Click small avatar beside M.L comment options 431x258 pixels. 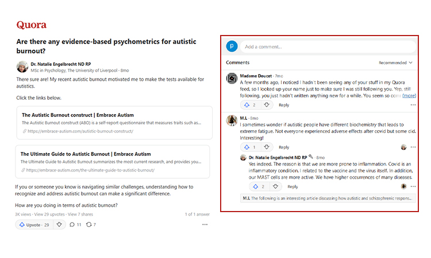[403, 147]
